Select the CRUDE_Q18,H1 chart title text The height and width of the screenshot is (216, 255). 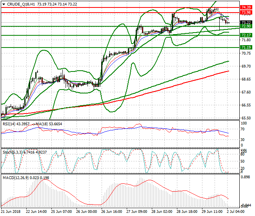(21, 4)
